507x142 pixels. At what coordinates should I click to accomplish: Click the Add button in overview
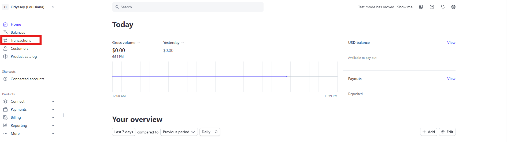coord(428,132)
